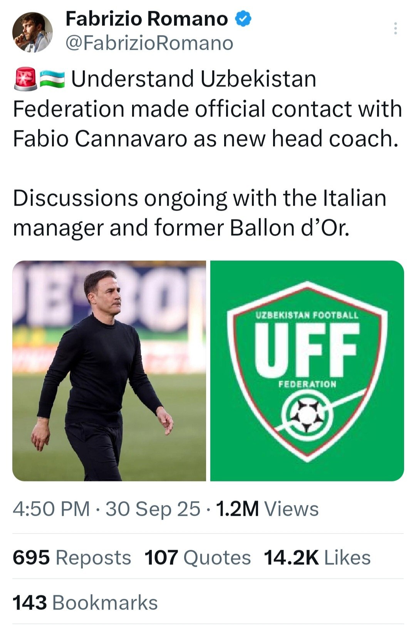Click the red siren emoji
Viewport: 416px width, 625px height.
pos(25,79)
